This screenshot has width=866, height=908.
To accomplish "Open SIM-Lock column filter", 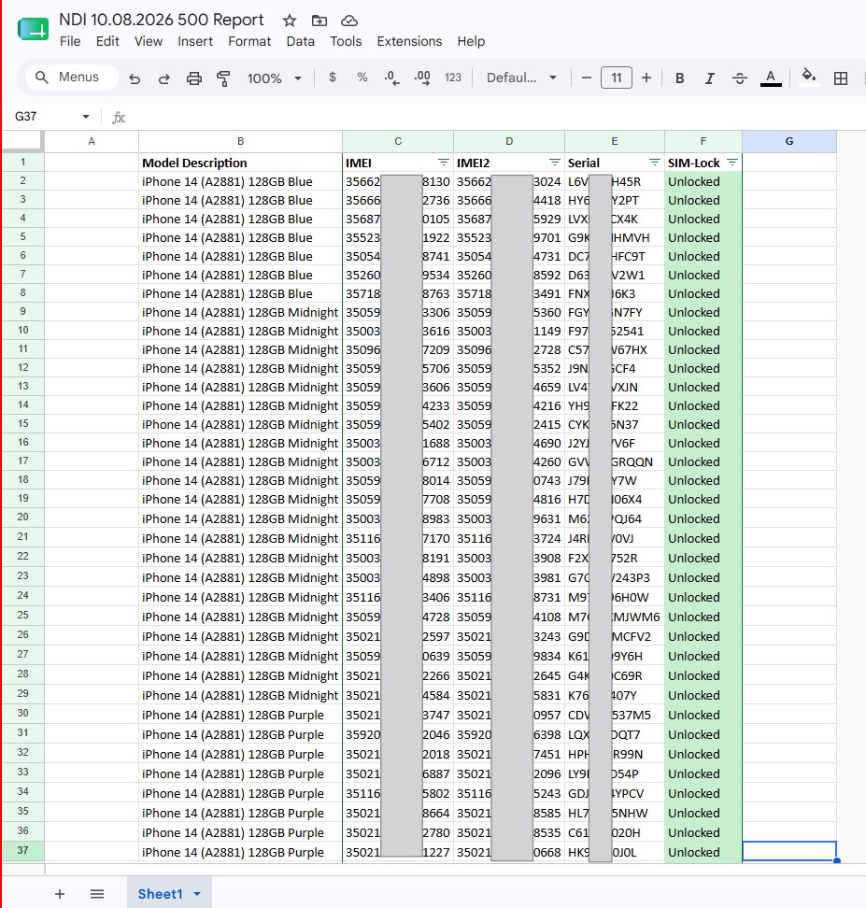I will point(732,163).
